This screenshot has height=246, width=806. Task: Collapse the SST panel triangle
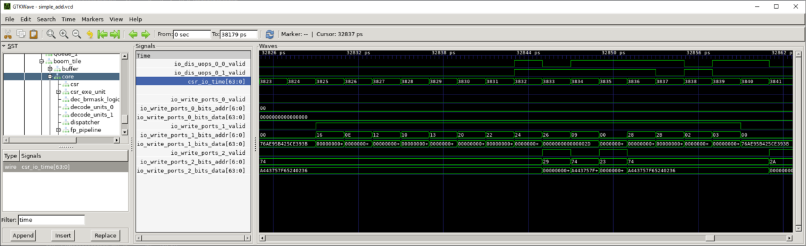pos(3,46)
